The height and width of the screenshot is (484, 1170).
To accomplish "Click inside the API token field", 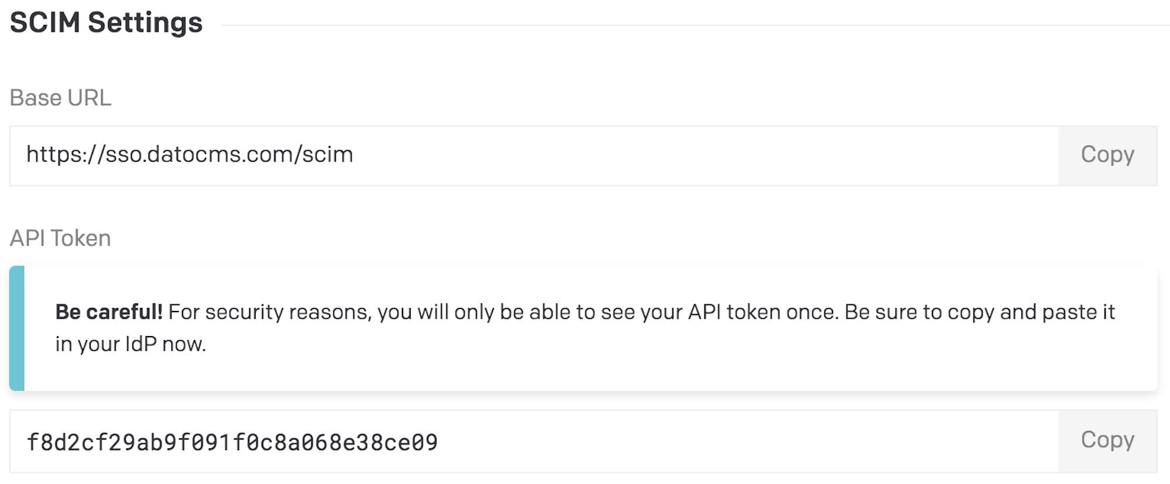I will coord(534,441).
